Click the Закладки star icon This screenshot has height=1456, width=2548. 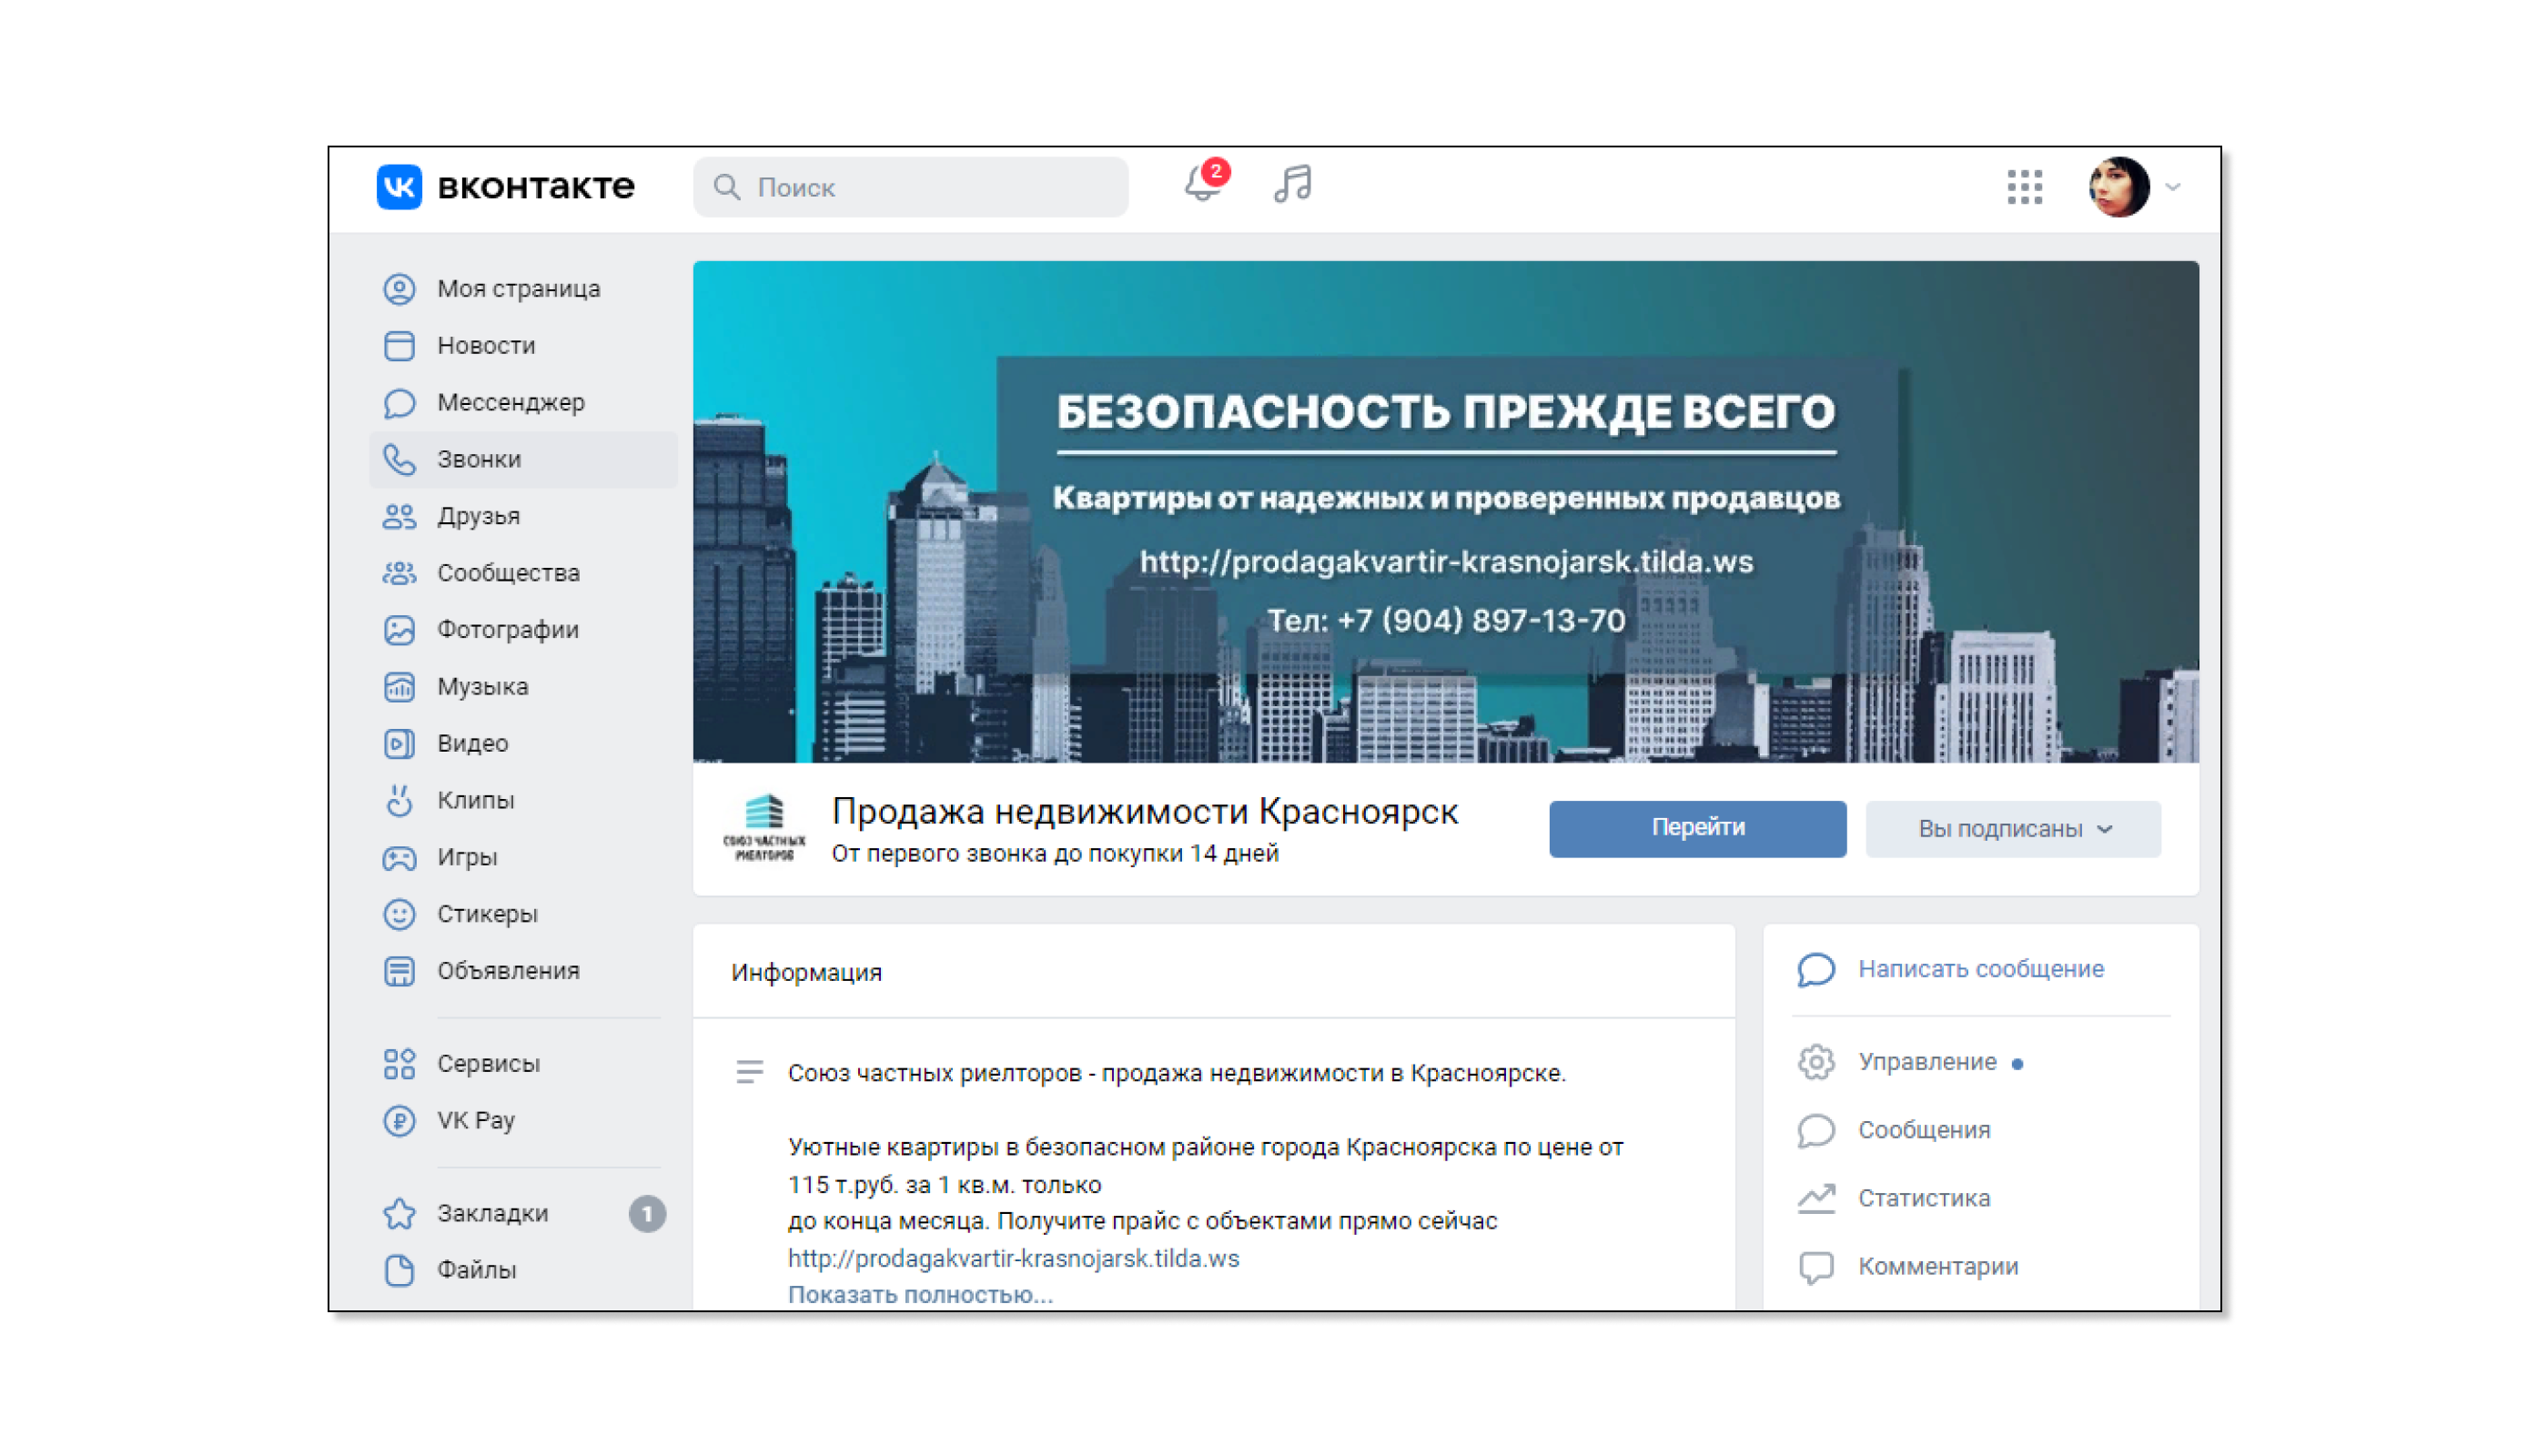pos(399,1214)
